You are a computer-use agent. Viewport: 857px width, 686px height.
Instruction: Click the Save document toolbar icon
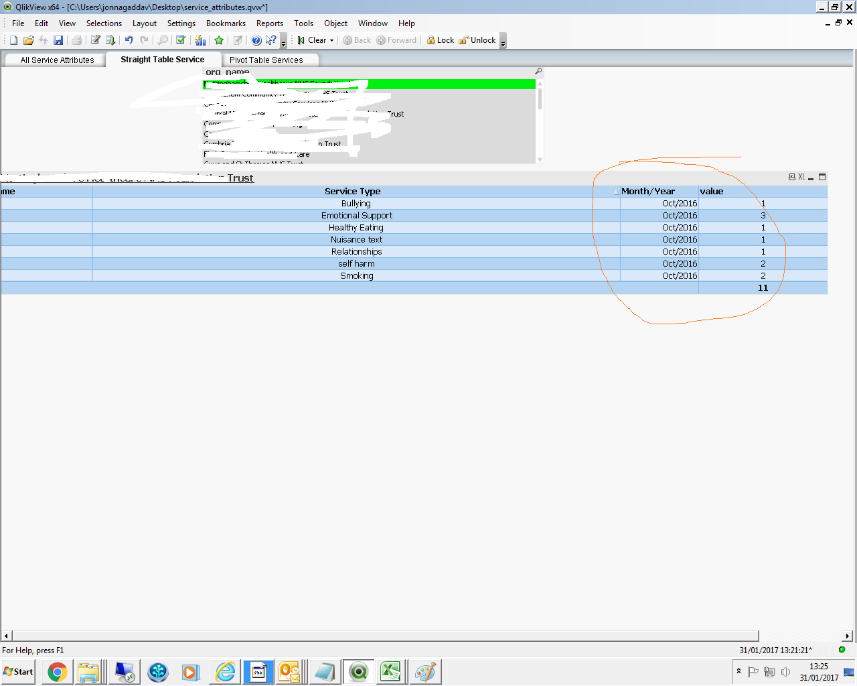tap(58, 40)
